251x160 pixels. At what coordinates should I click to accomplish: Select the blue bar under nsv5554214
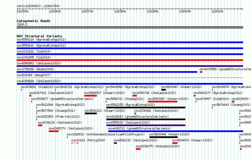[x=130, y=42]
